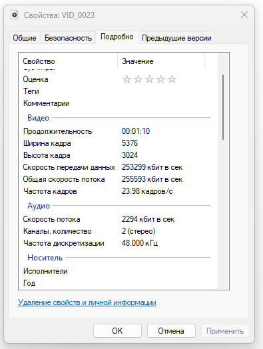263x349 pixels.
Task: Click the video file icon in title bar
Action: (x=15, y=15)
